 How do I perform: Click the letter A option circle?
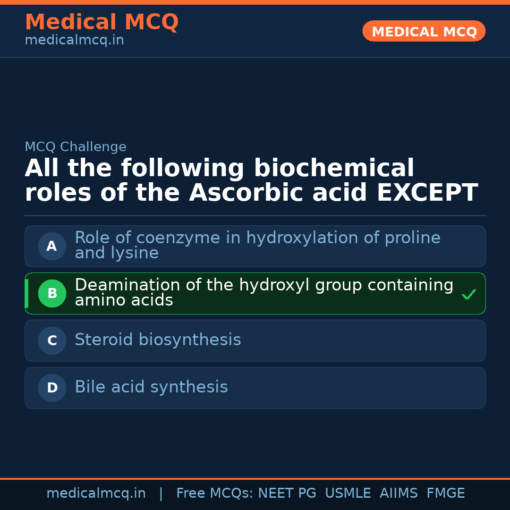[52, 246]
